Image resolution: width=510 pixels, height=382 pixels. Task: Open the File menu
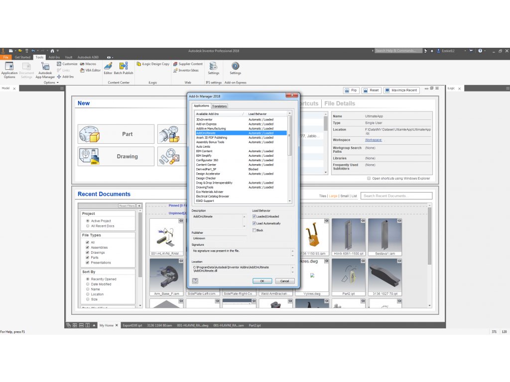pos(6,57)
